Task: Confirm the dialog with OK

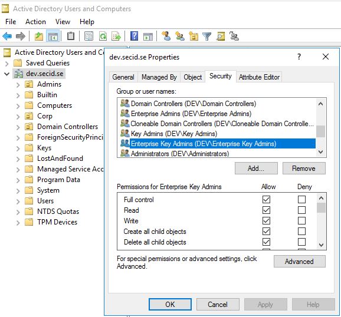Action: coord(170,305)
